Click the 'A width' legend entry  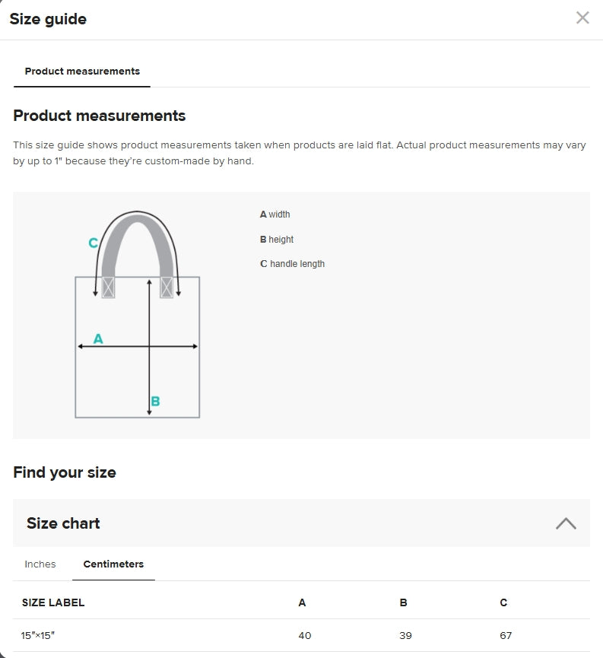coord(275,215)
